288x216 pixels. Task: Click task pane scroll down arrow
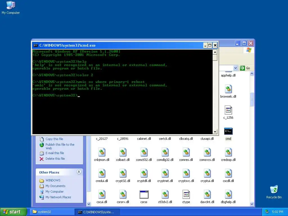(89, 204)
